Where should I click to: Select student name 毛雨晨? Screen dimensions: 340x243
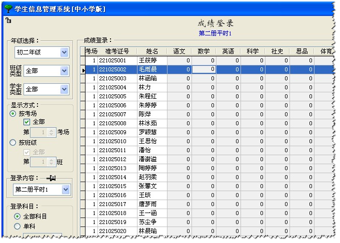tap(147, 69)
